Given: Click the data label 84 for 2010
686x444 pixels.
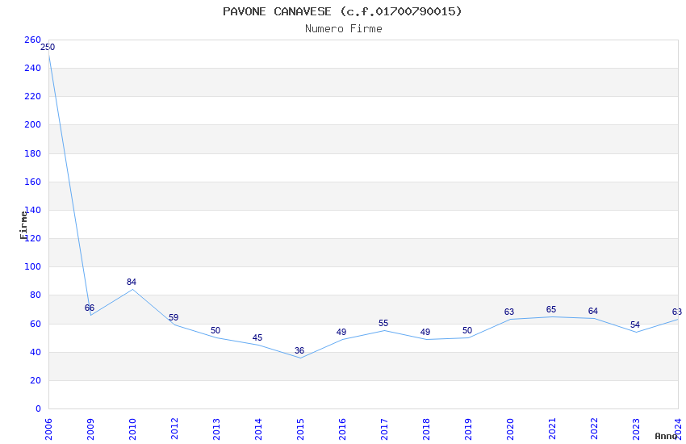Looking at the screenshot, I should pyautogui.click(x=132, y=283).
